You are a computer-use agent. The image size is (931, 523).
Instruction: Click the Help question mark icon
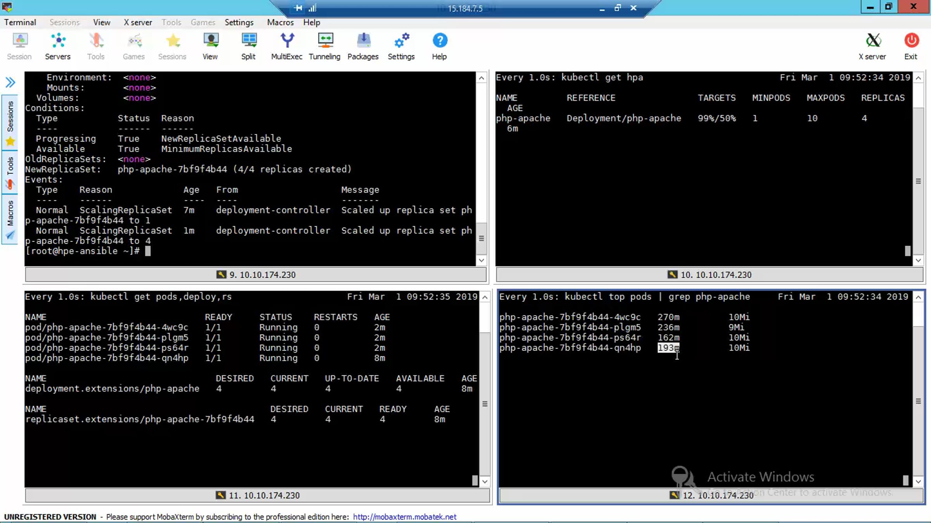point(440,46)
